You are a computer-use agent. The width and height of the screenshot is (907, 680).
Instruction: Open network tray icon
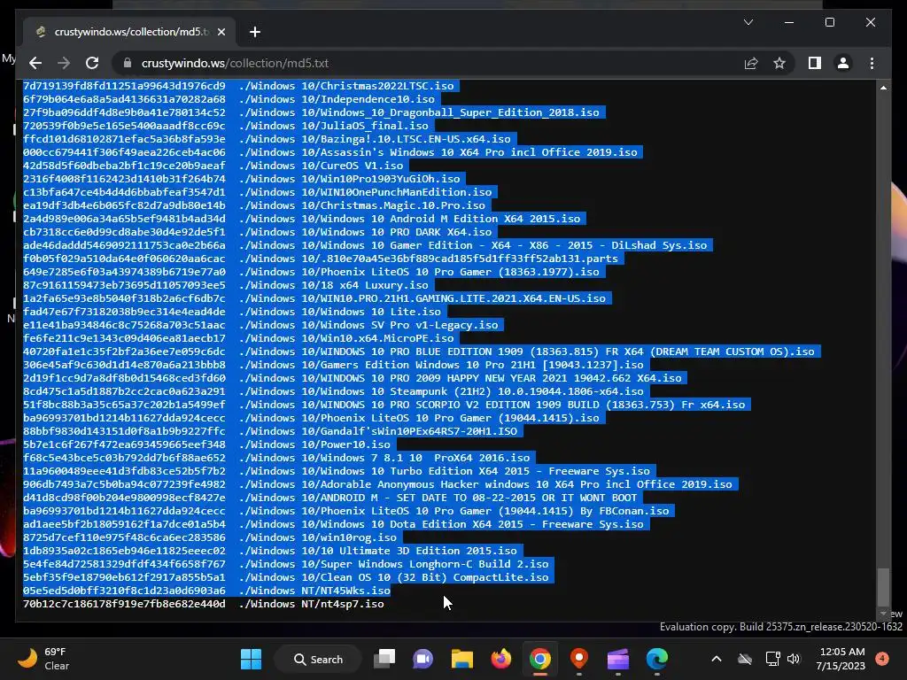tap(772, 659)
